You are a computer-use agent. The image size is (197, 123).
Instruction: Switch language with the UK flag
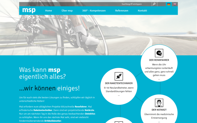(x=175, y=4)
